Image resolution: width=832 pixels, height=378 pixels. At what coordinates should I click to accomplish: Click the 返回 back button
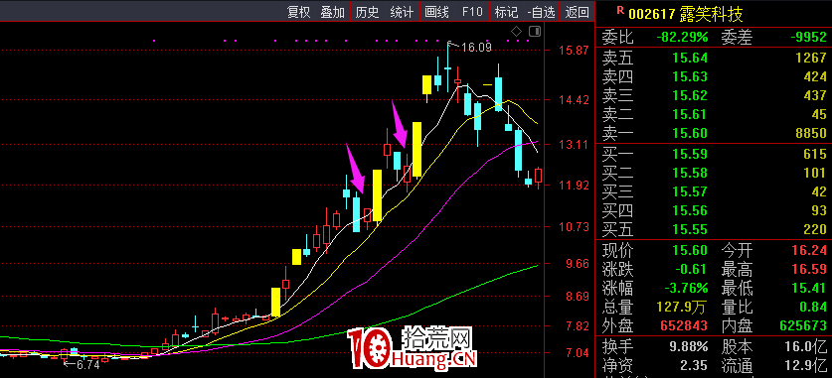[577, 11]
